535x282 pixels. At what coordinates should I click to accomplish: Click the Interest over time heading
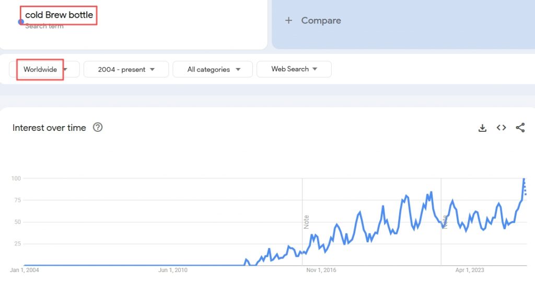[x=49, y=128]
